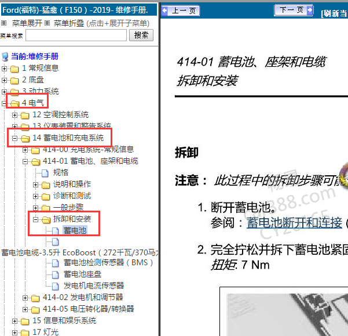Expand the 414-02 发电机和调节器 node
348x336 pixels.
pos(25,298)
